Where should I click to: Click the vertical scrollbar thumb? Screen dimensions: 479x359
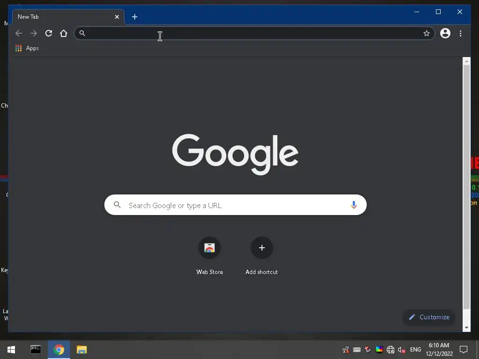466,187
